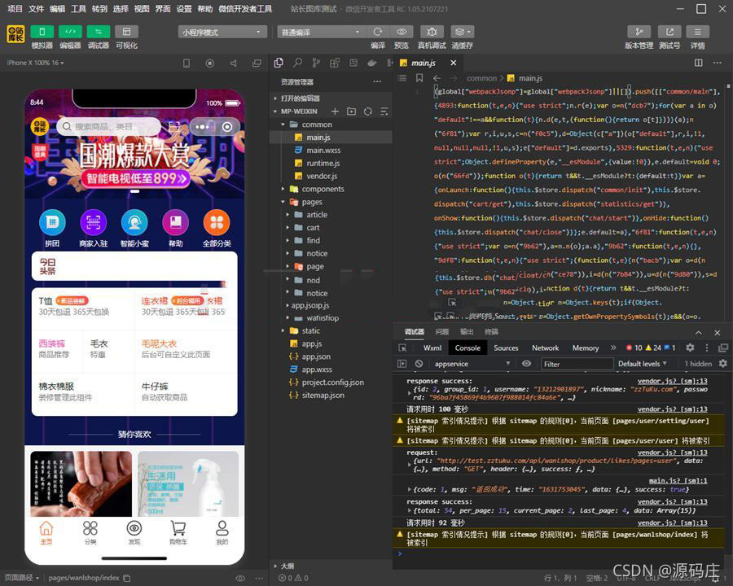Click the test account icon
Image resolution: width=733 pixels, height=586 pixels.
click(x=669, y=32)
